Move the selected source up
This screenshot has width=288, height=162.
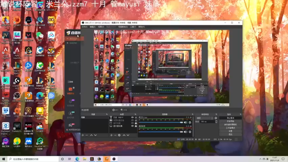click(x=124, y=135)
